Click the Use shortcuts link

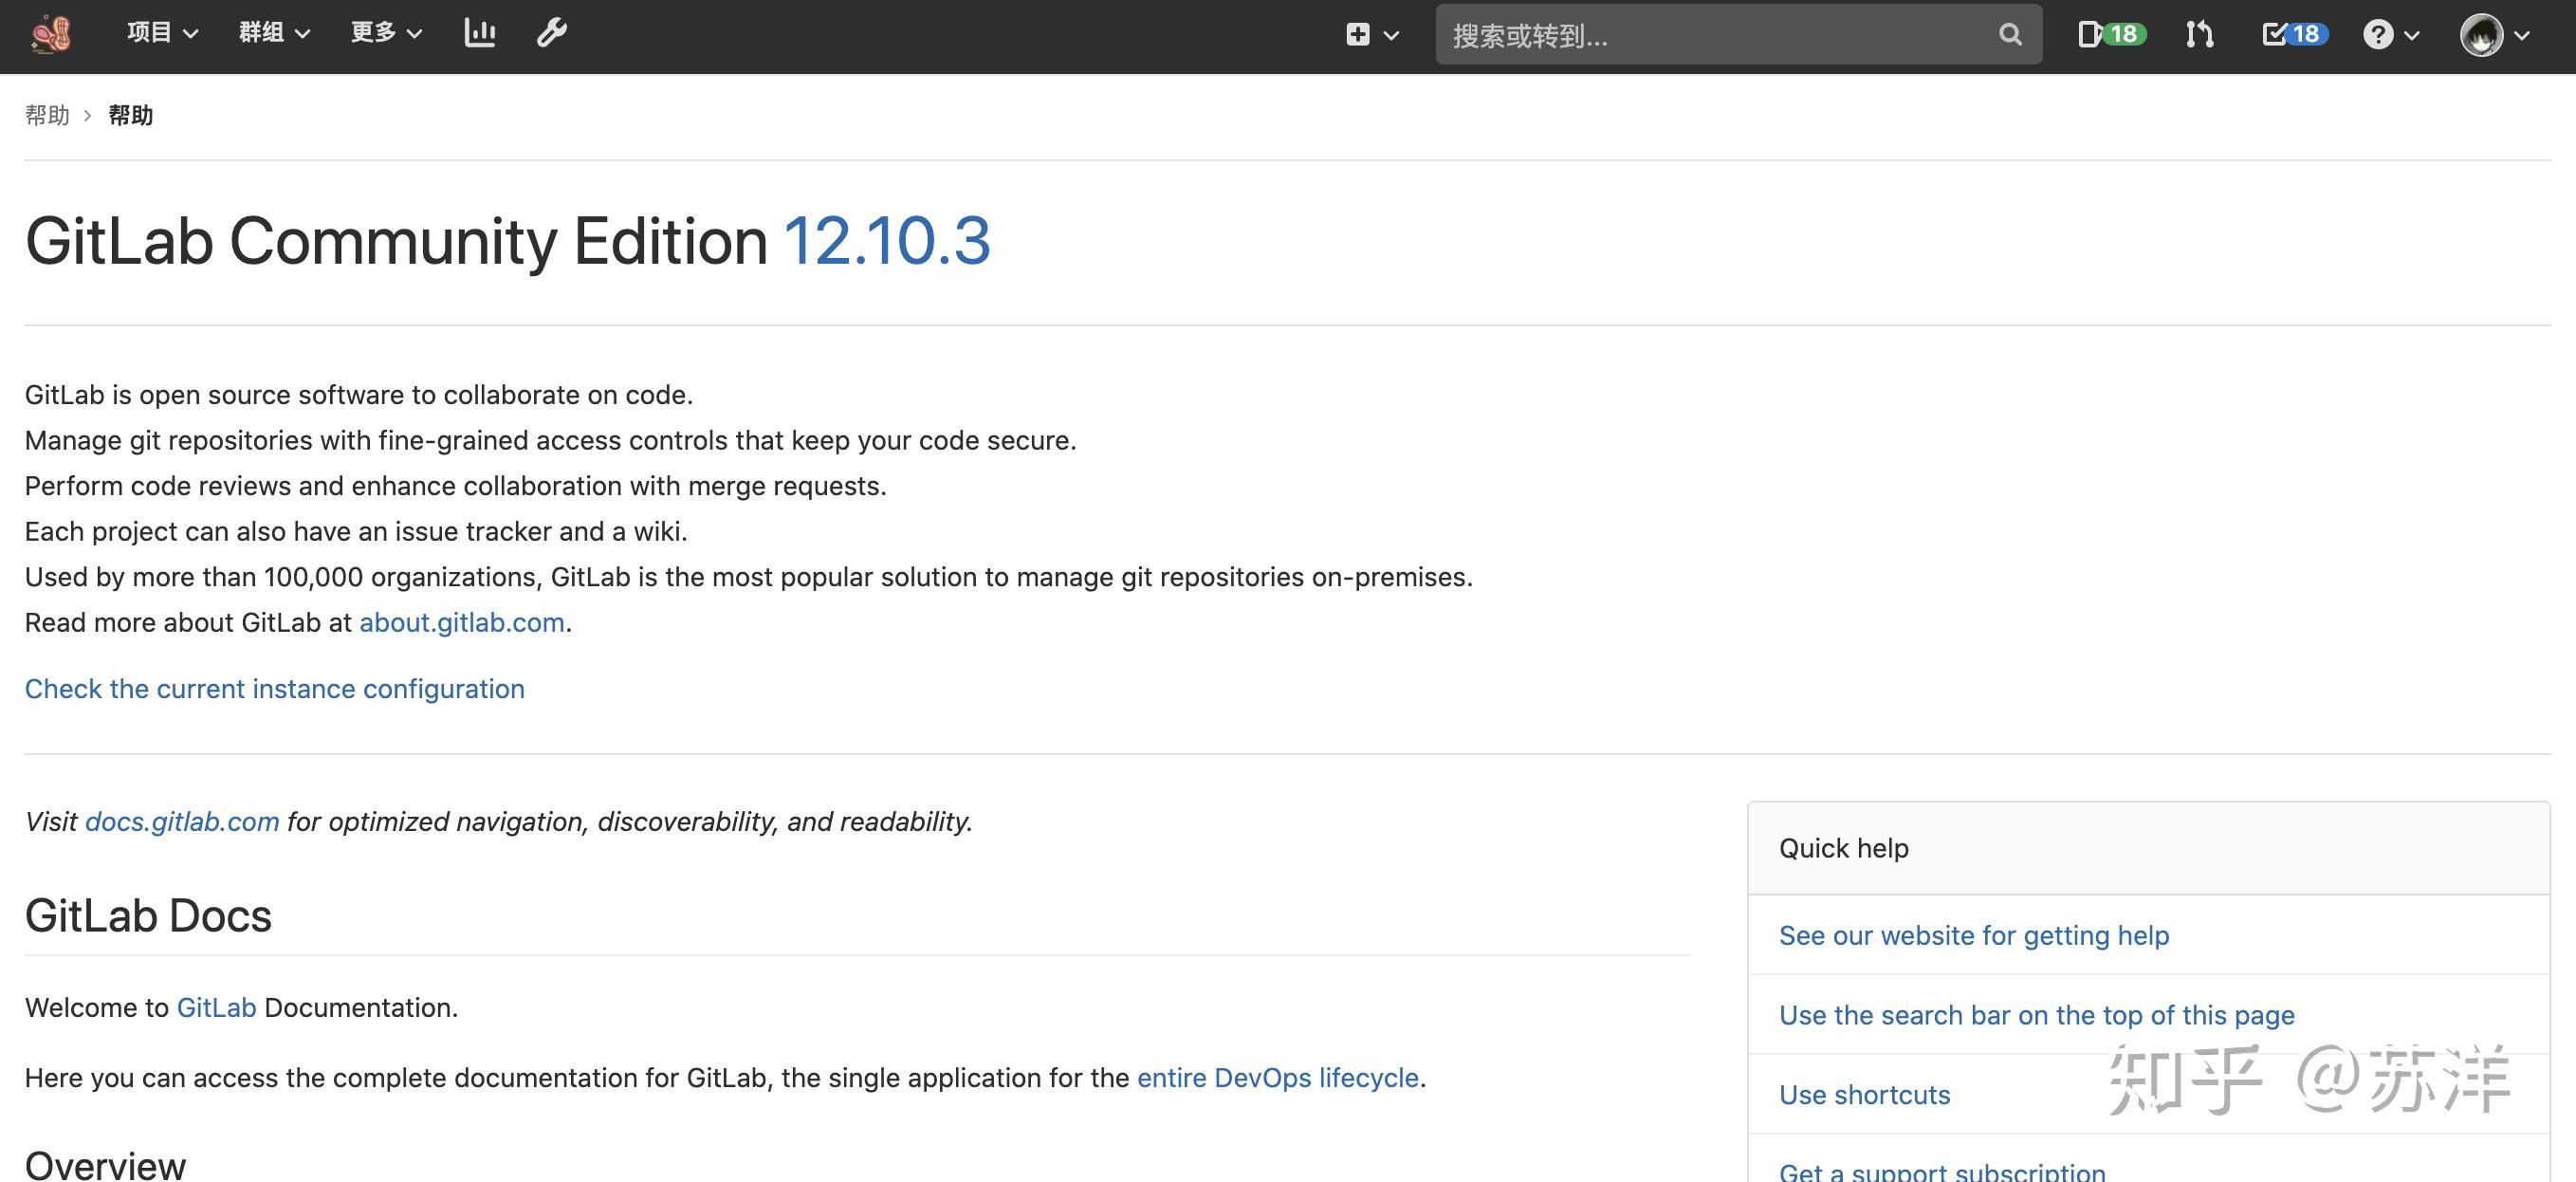click(1863, 1095)
